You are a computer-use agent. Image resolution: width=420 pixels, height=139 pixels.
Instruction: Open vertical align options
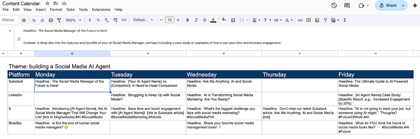[267, 20]
